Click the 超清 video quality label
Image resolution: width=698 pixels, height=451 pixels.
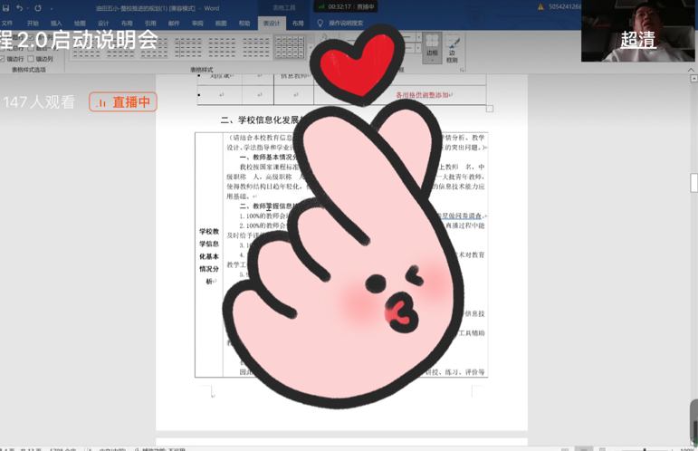click(x=638, y=40)
